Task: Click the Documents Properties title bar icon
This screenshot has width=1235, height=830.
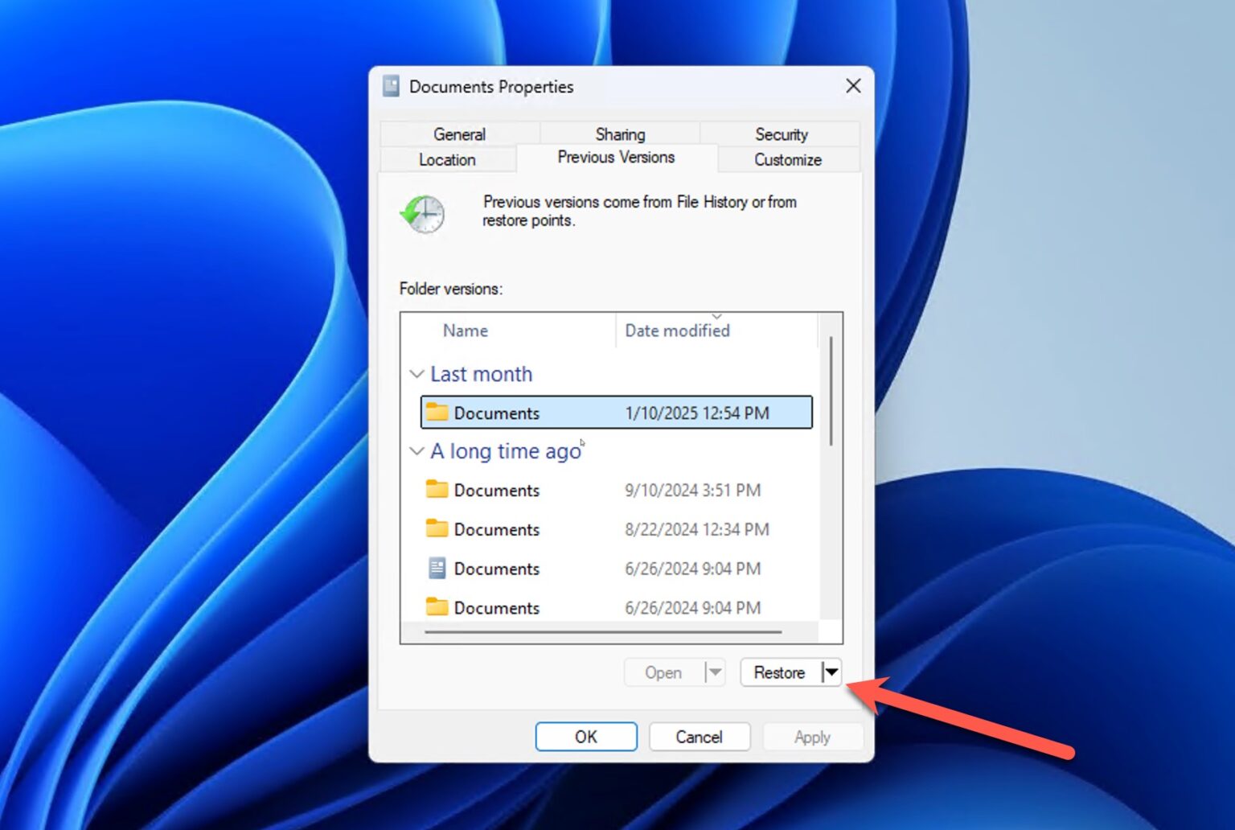Action: (391, 86)
